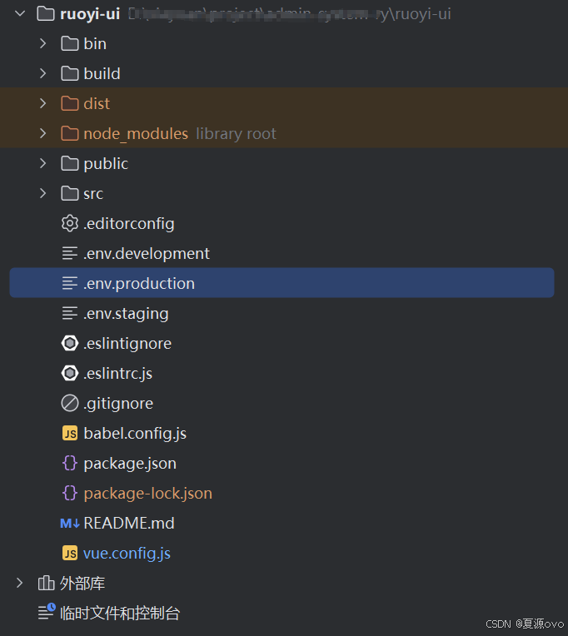Select the .env.staging file name
This screenshot has height=636, width=568.
pyautogui.click(x=126, y=314)
